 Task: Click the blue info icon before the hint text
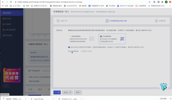[x=69, y=47]
